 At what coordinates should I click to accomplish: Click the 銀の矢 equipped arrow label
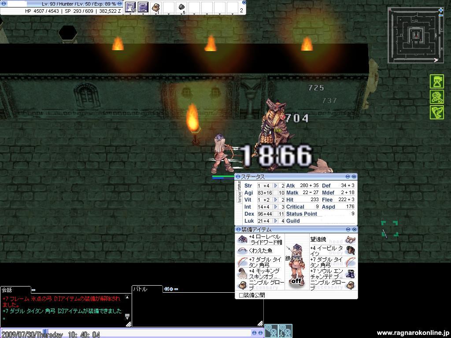pyautogui.click(x=293, y=258)
